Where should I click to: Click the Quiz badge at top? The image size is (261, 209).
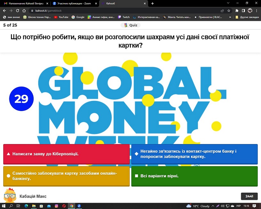pyautogui.click(x=130, y=25)
